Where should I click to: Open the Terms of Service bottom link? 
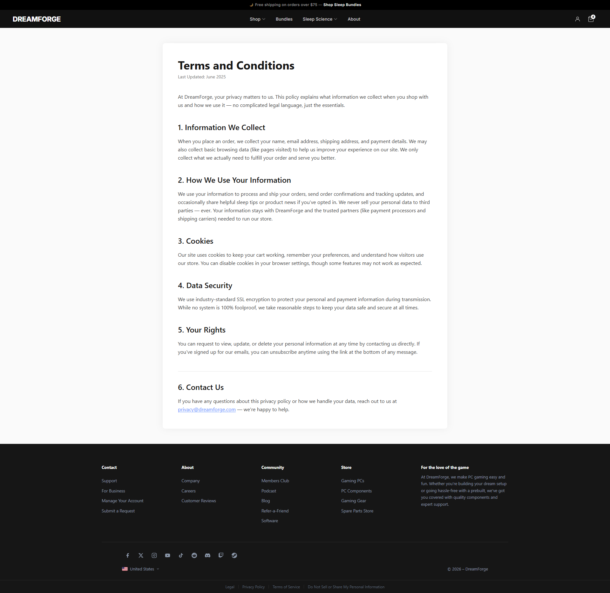click(286, 587)
